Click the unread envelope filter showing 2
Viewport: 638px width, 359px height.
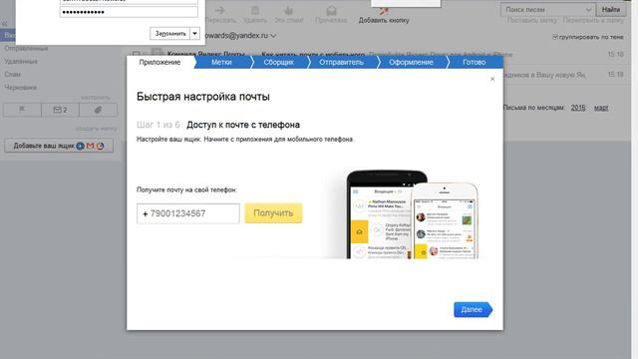click(60, 110)
